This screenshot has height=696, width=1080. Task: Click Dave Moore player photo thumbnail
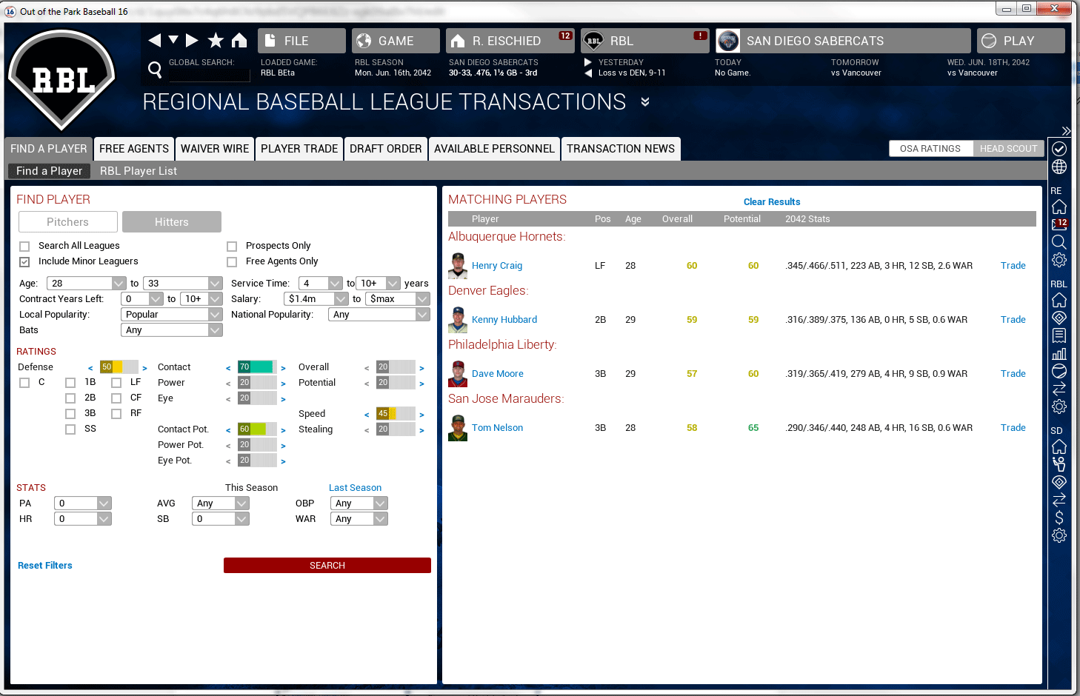pos(458,374)
